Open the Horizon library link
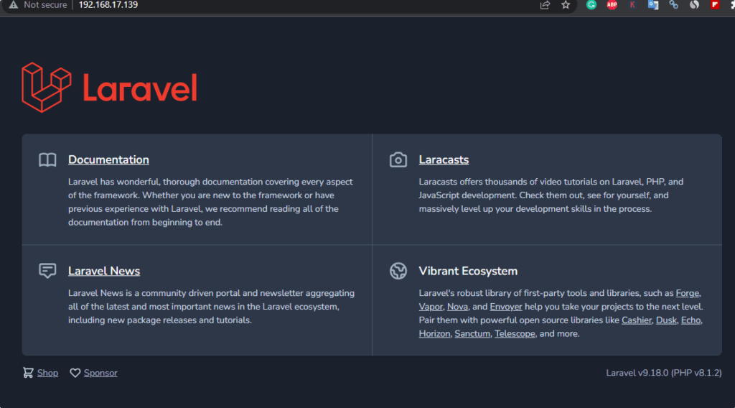The width and height of the screenshot is (735, 408). point(434,334)
